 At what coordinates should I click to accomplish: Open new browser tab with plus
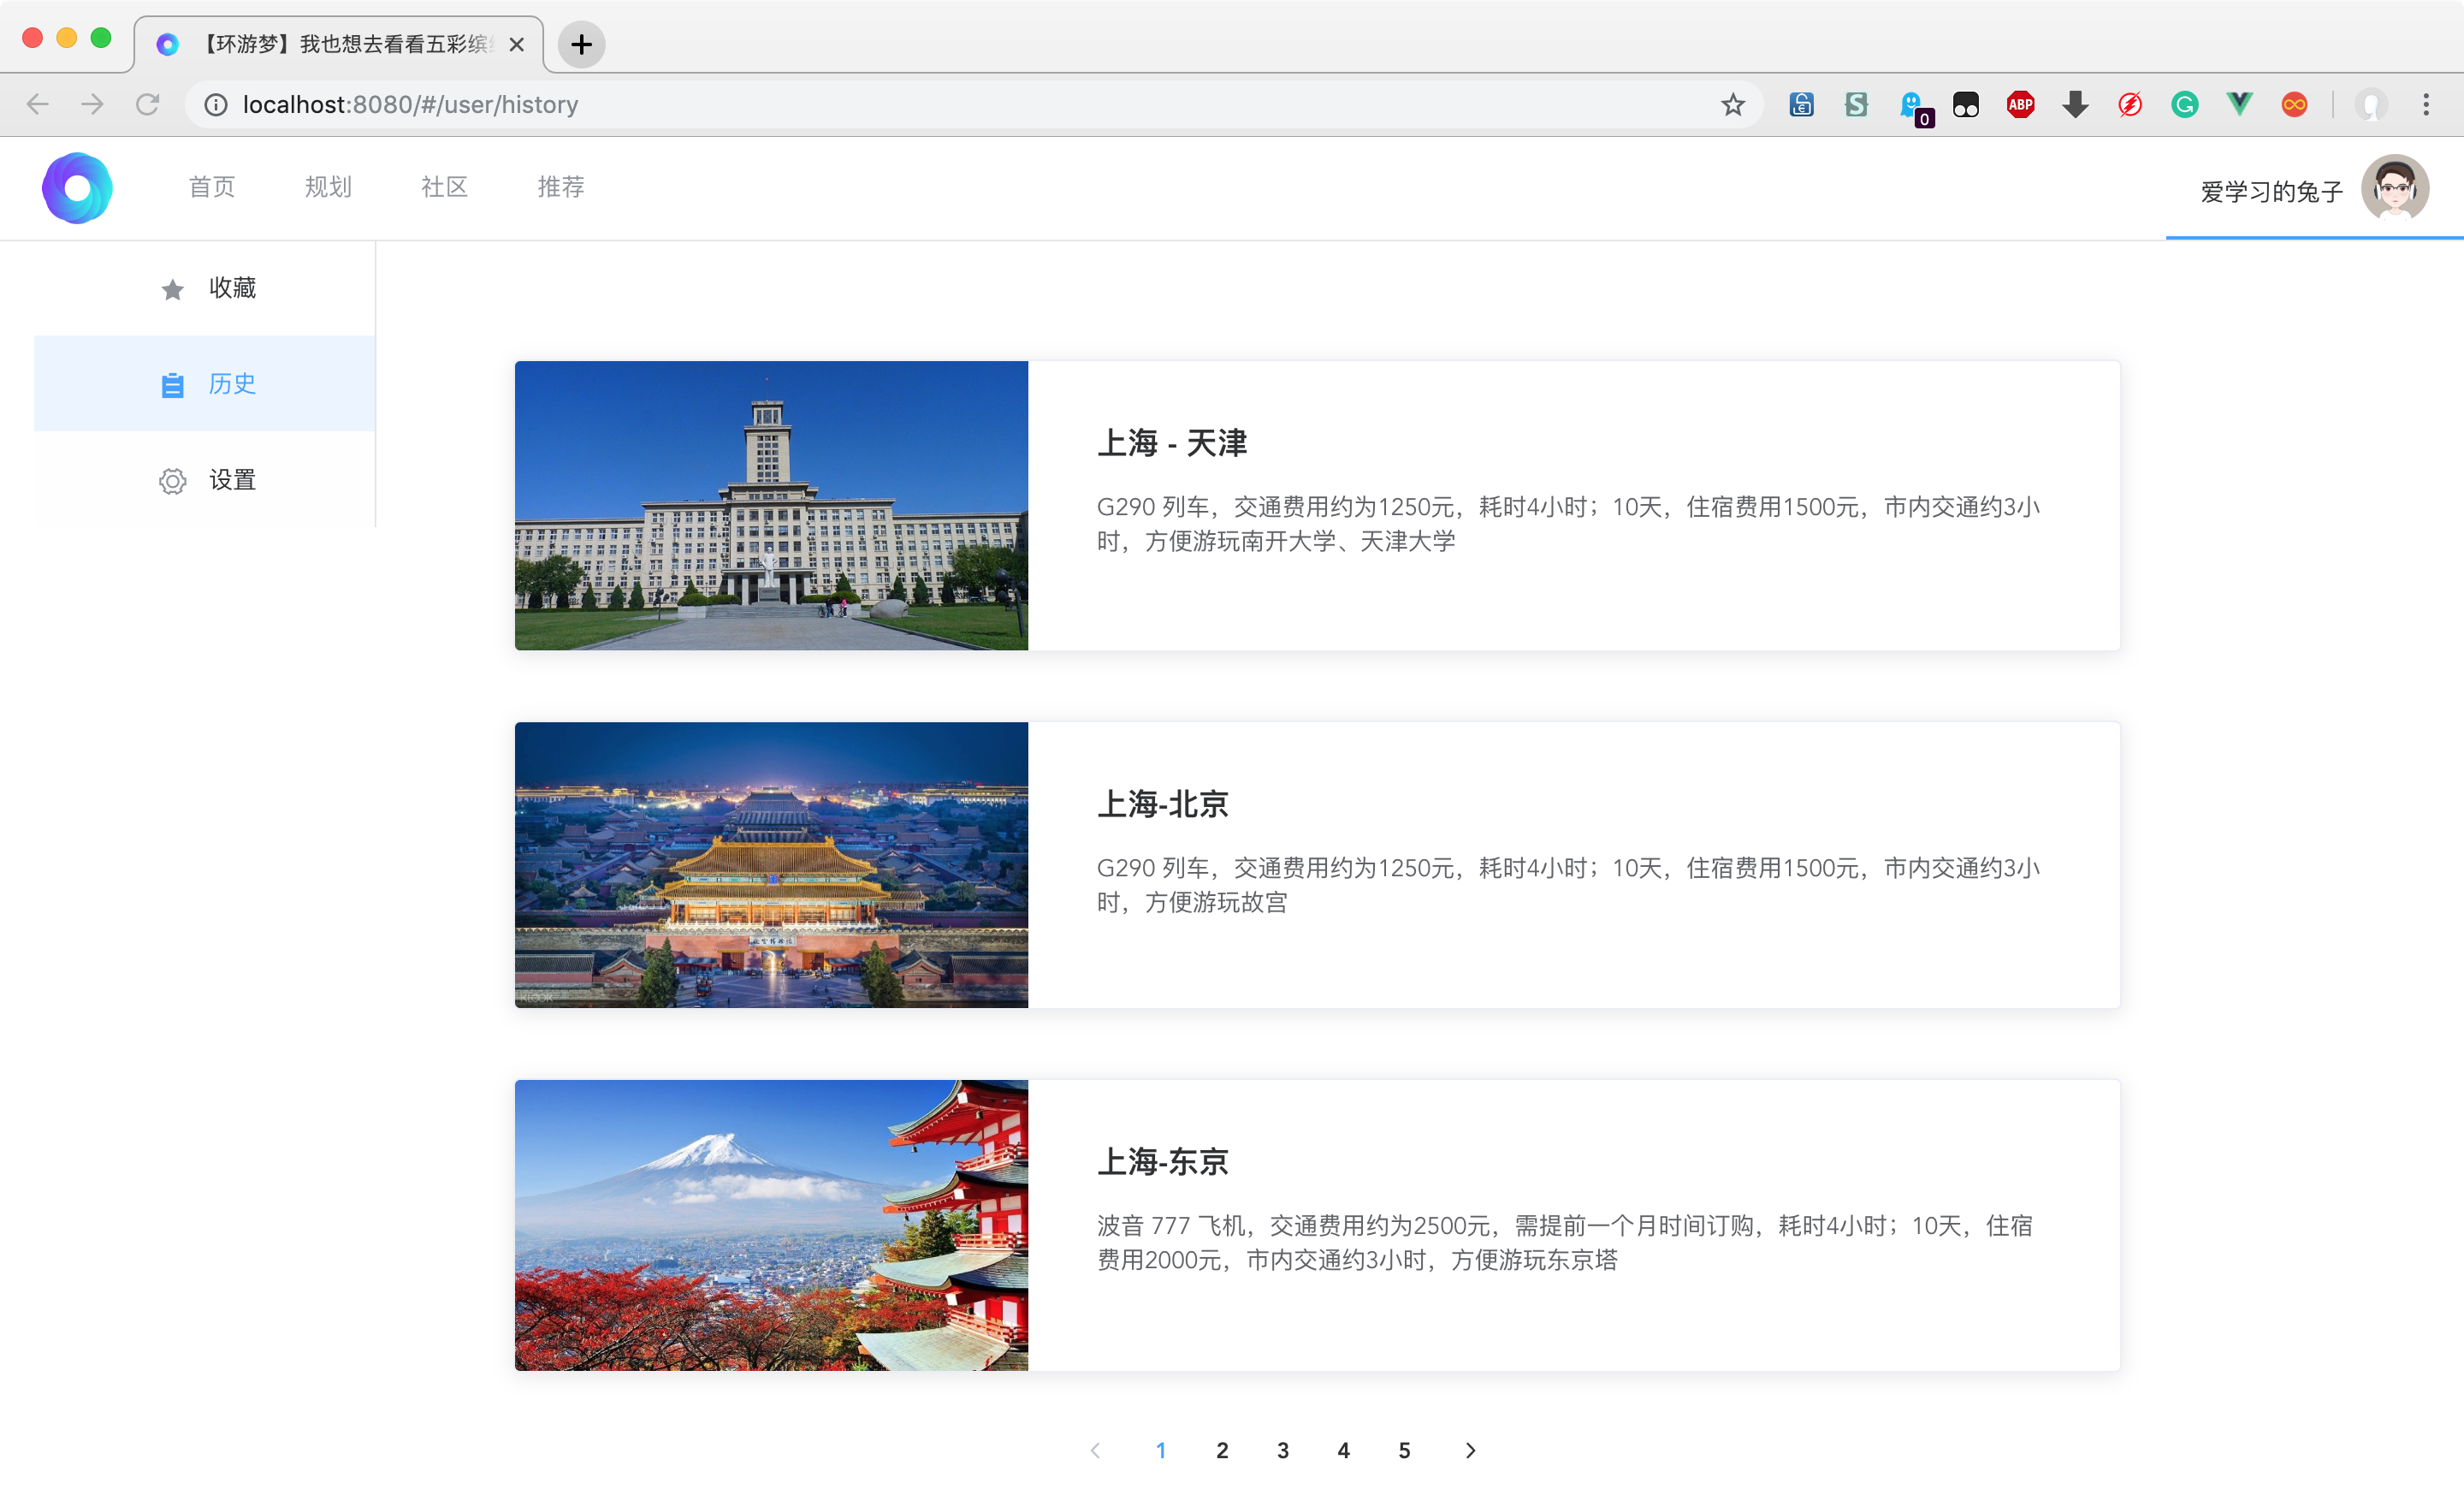(x=581, y=45)
